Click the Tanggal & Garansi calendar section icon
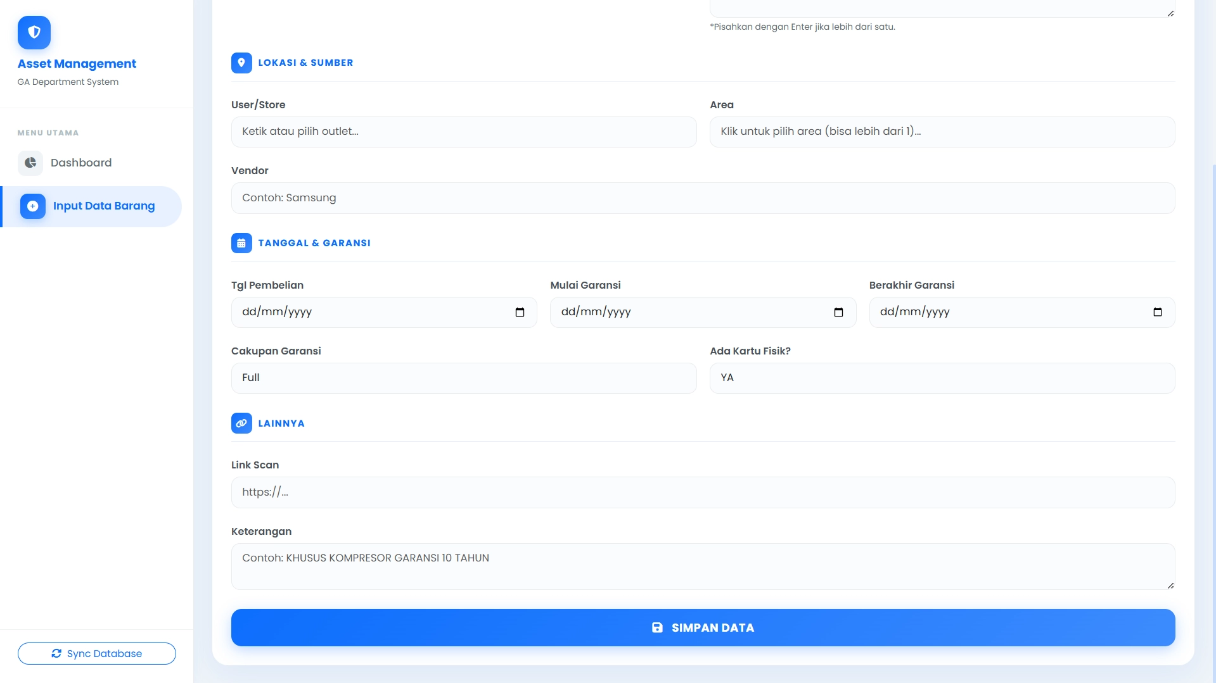The height and width of the screenshot is (683, 1216). pyautogui.click(x=241, y=243)
